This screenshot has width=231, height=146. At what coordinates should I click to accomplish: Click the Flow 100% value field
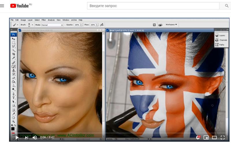[93, 25]
